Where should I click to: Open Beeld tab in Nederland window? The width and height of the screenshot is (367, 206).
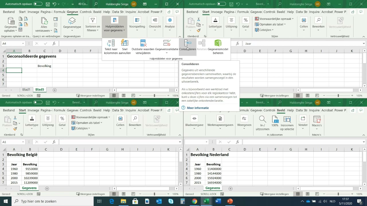tap(281, 110)
